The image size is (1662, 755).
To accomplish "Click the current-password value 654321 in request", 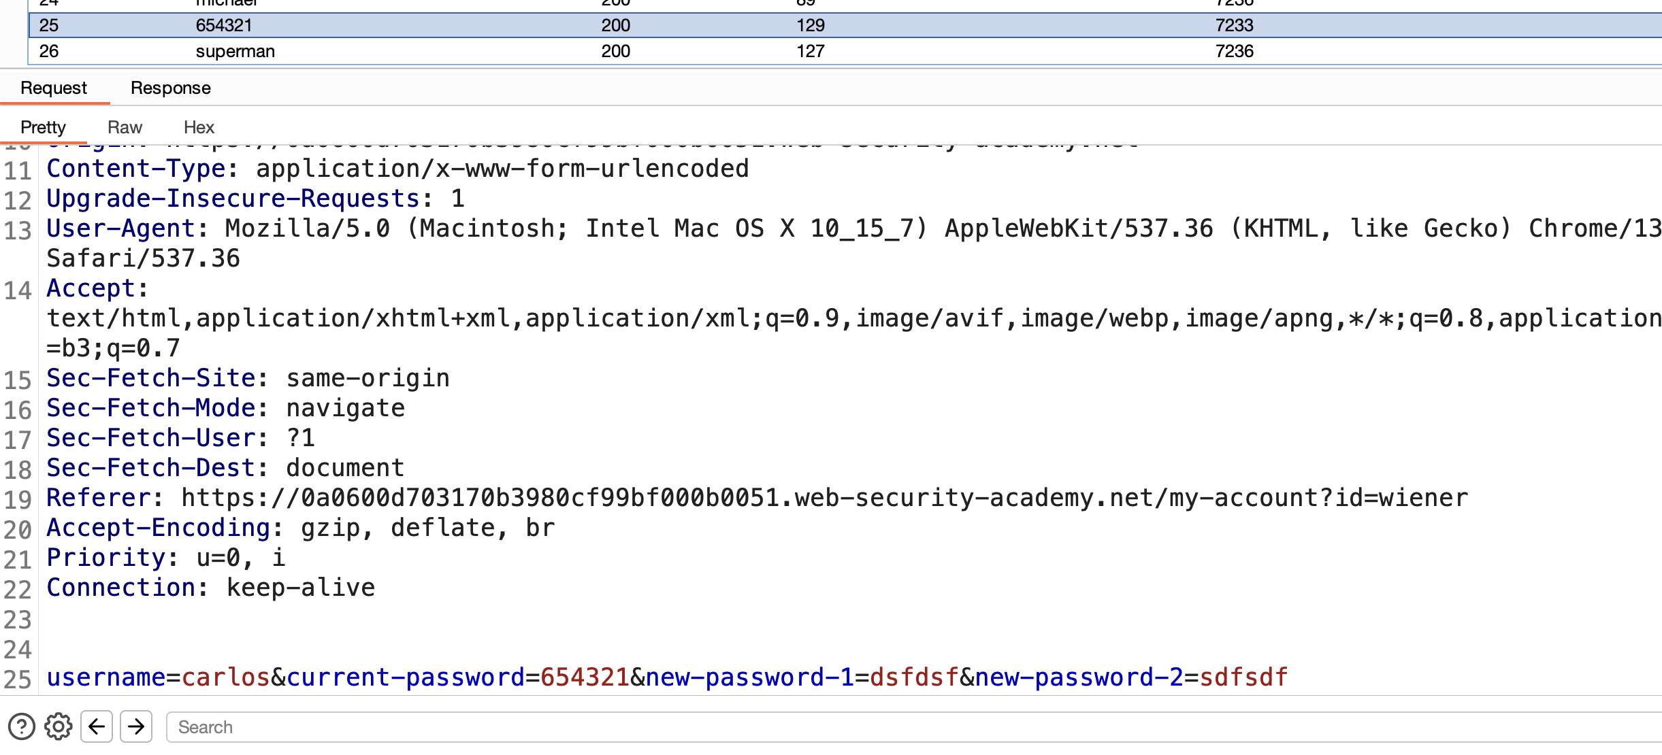I will pyautogui.click(x=585, y=677).
